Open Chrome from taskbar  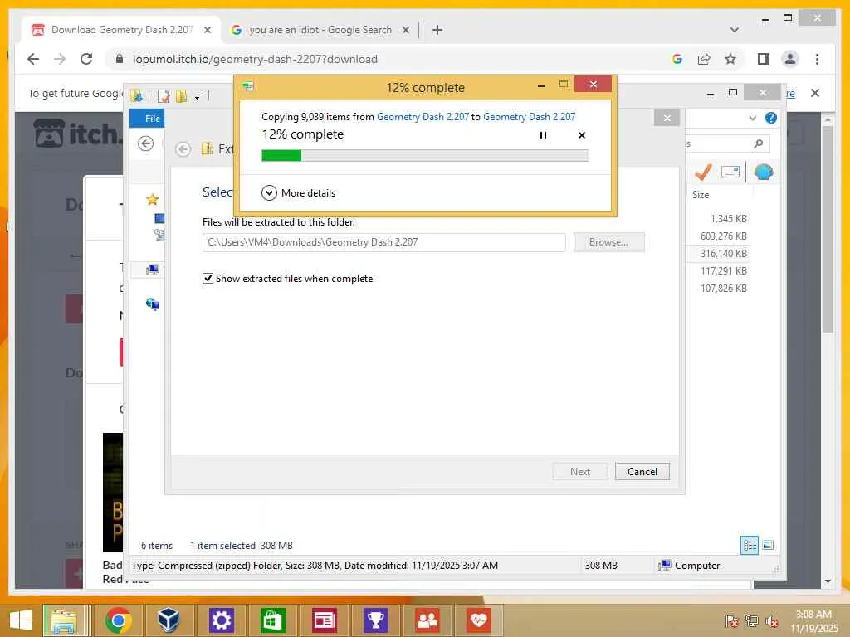tap(119, 620)
